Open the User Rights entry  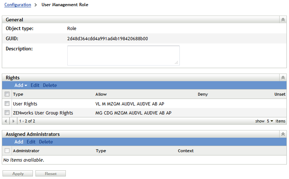(25, 104)
